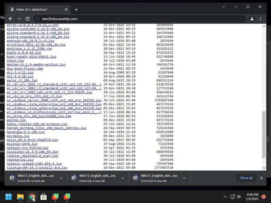This screenshot has width=271, height=203.
Task: Download minix_R3.4.0rc6-d5e4fc0.iso
Action: (32, 140)
